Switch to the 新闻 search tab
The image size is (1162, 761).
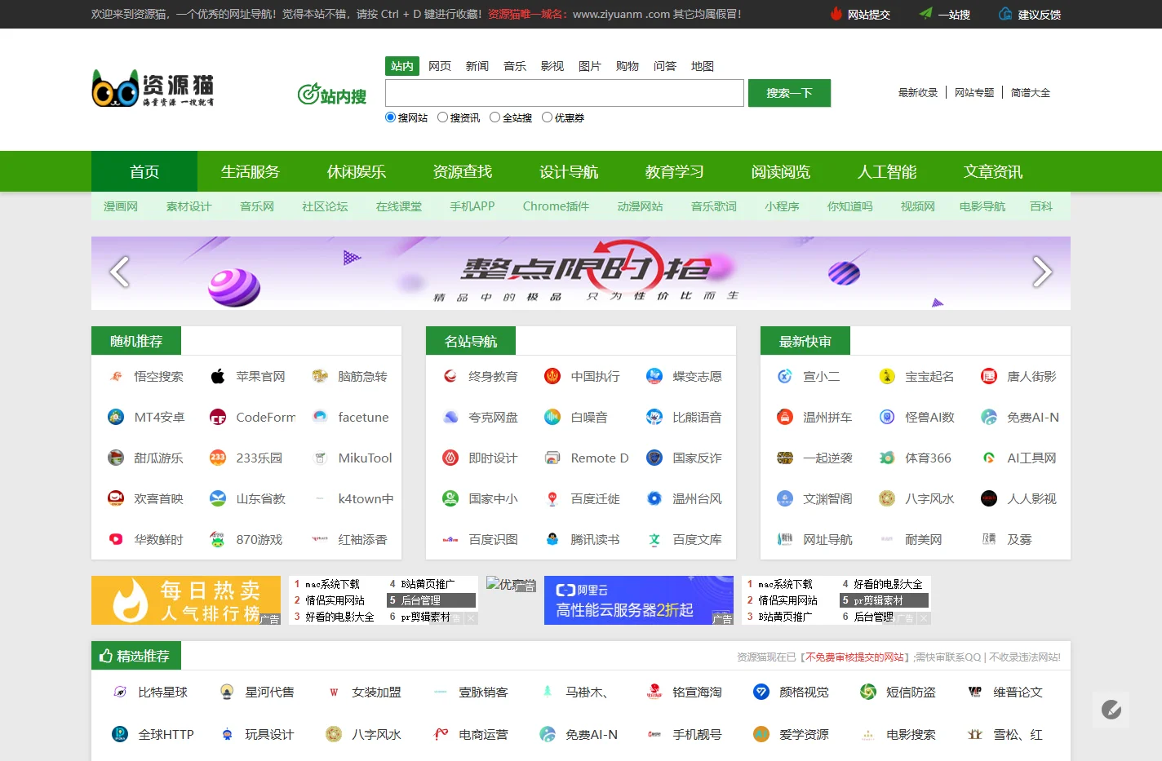coord(477,66)
